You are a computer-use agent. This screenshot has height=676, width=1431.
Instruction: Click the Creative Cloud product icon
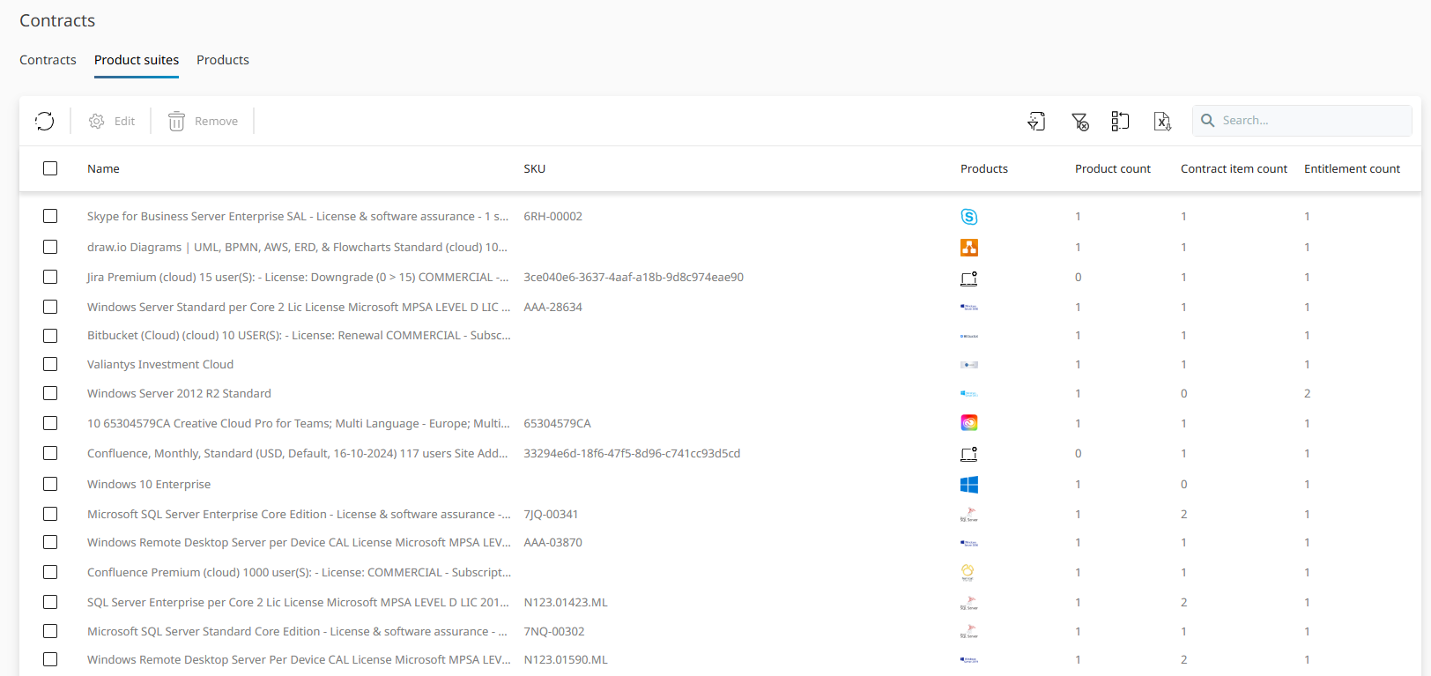click(x=969, y=423)
